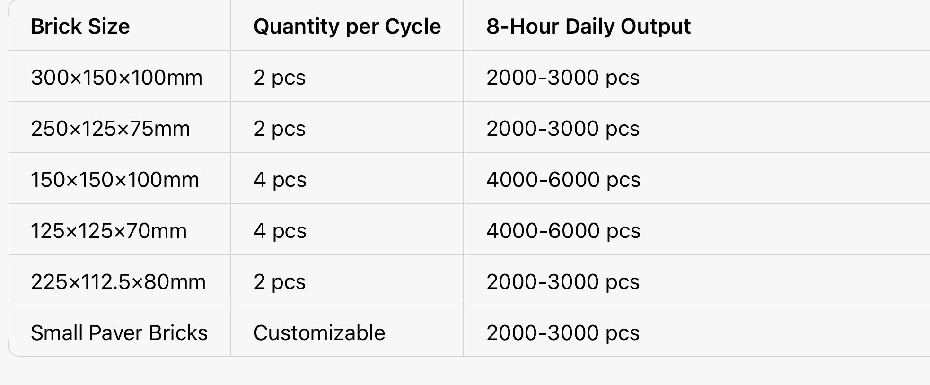Image resolution: width=930 pixels, height=385 pixels.
Task: Click 4 pcs in the 125×125×70mm row
Action: pos(280,231)
